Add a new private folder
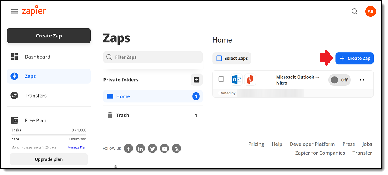 (197, 80)
